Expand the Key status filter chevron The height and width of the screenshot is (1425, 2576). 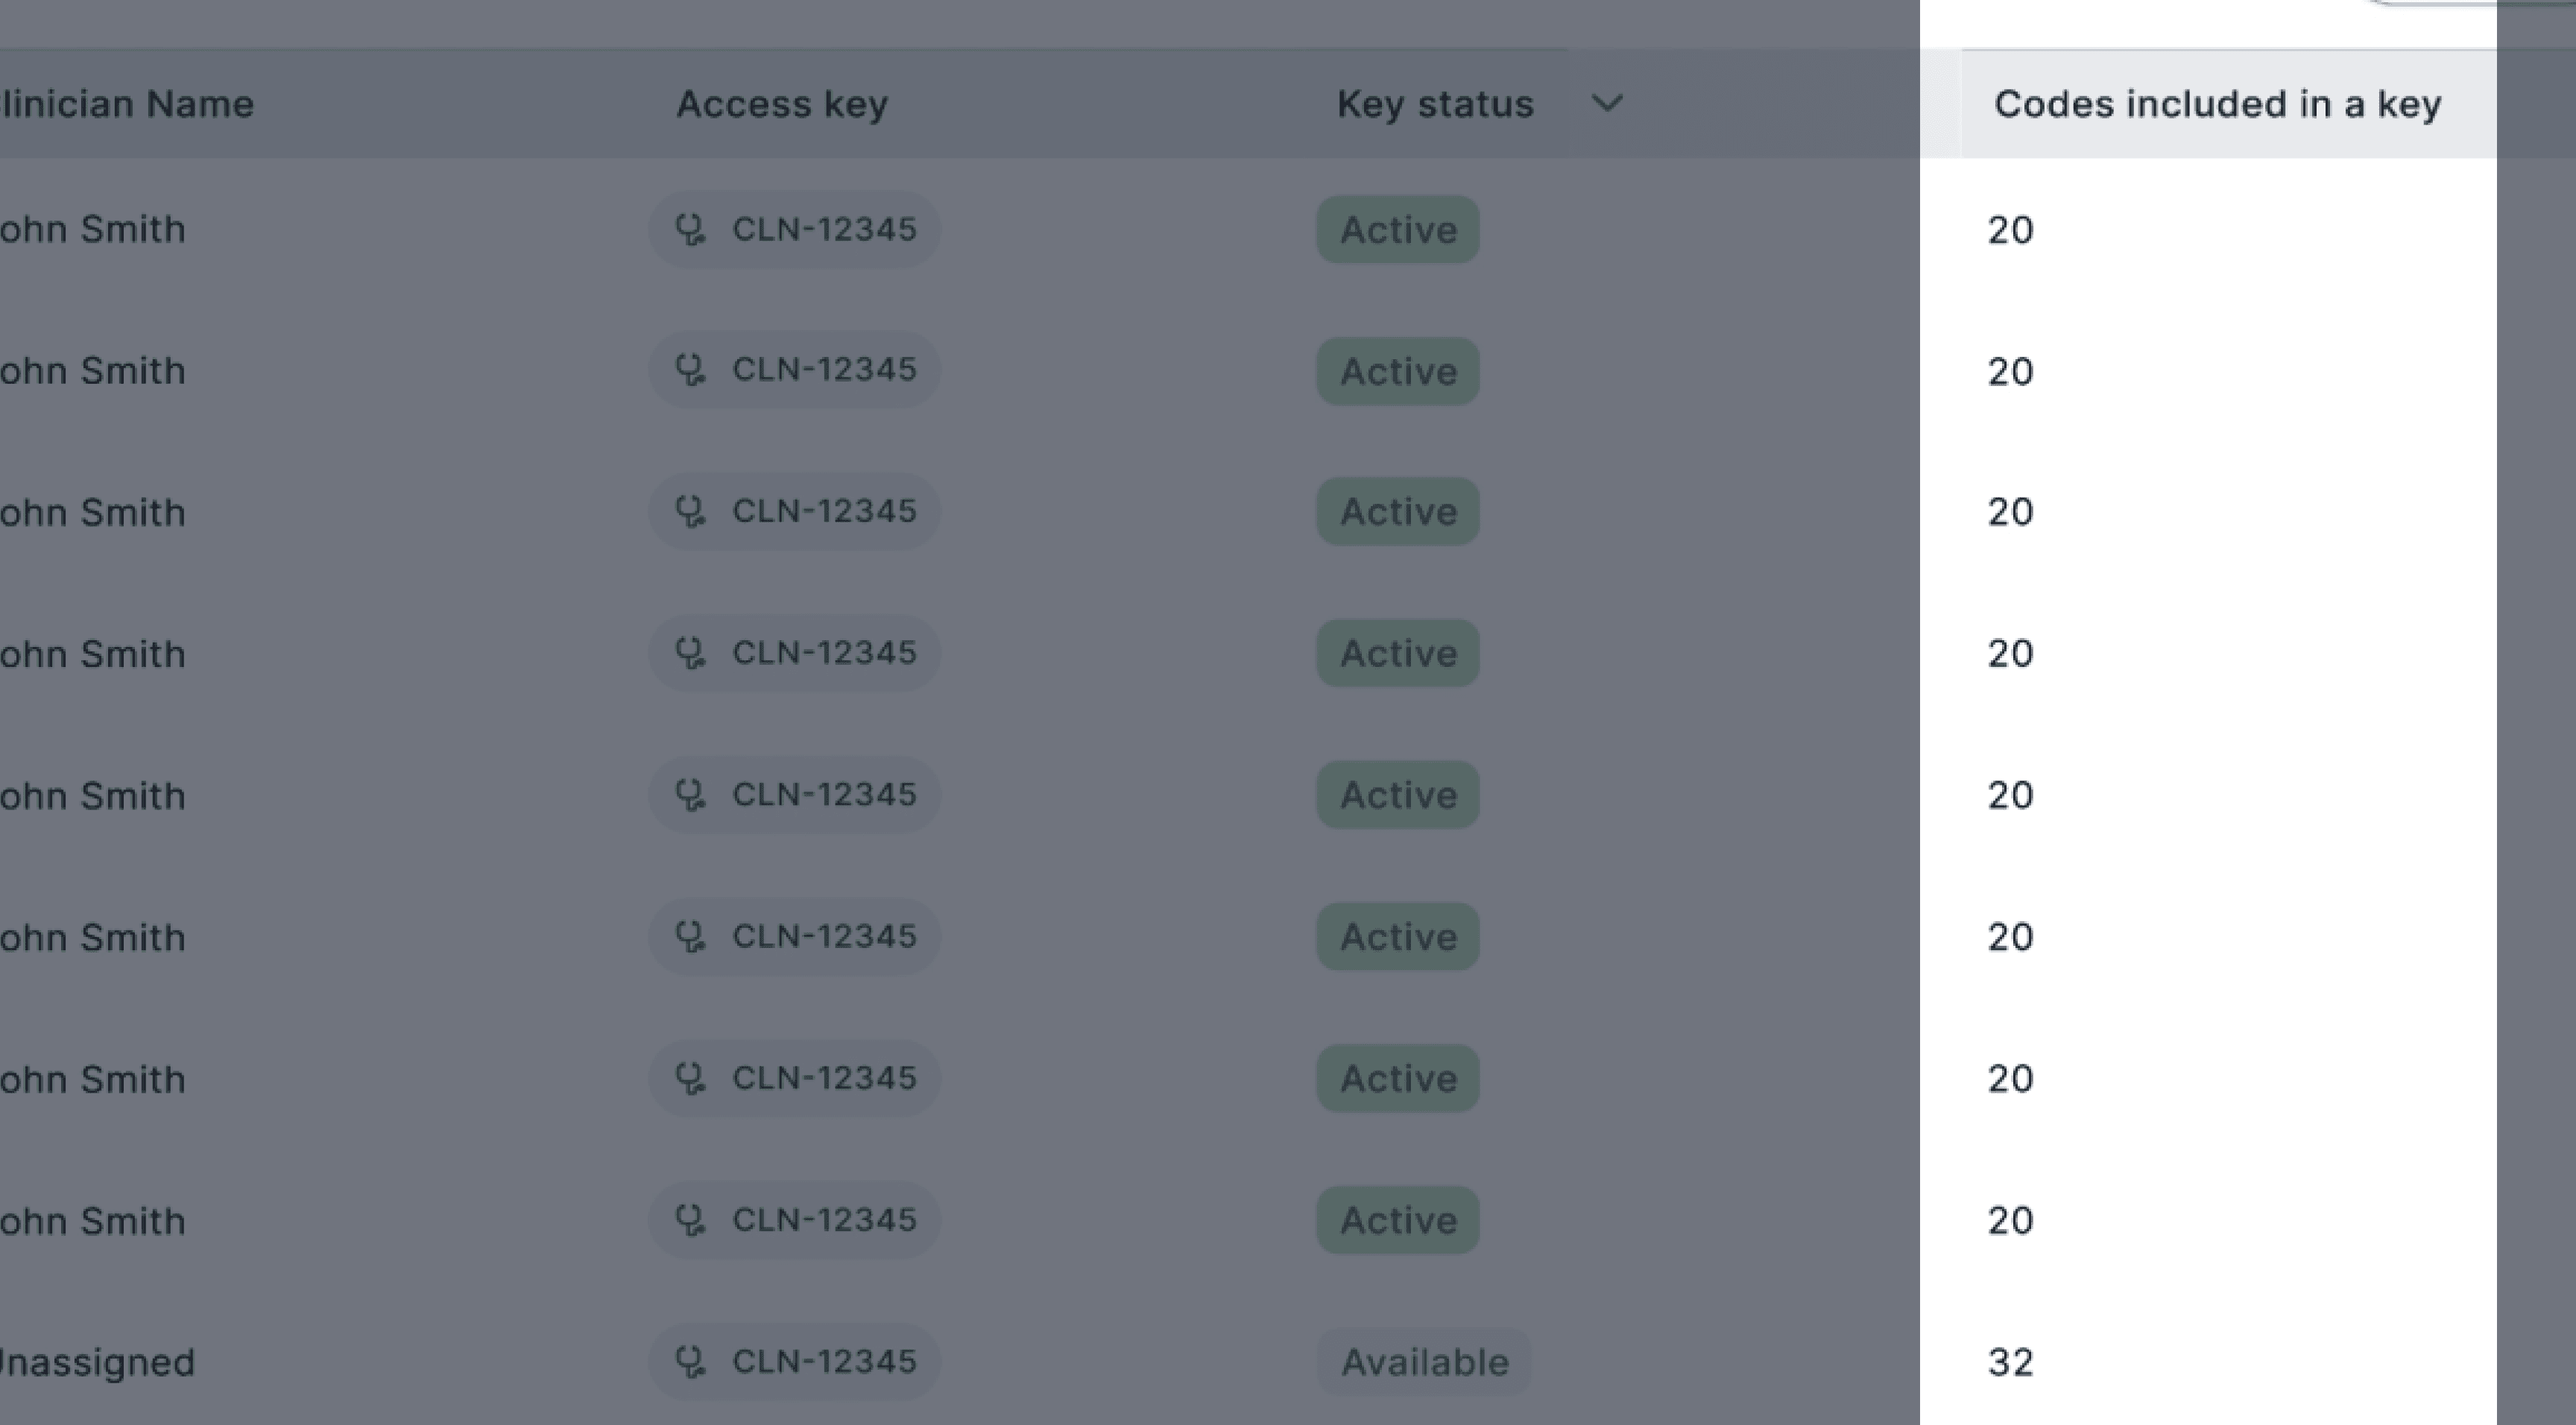tap(1607, 103)
